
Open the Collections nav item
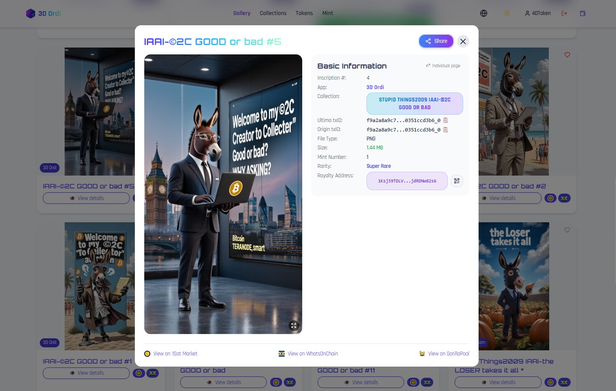point(273,13)
